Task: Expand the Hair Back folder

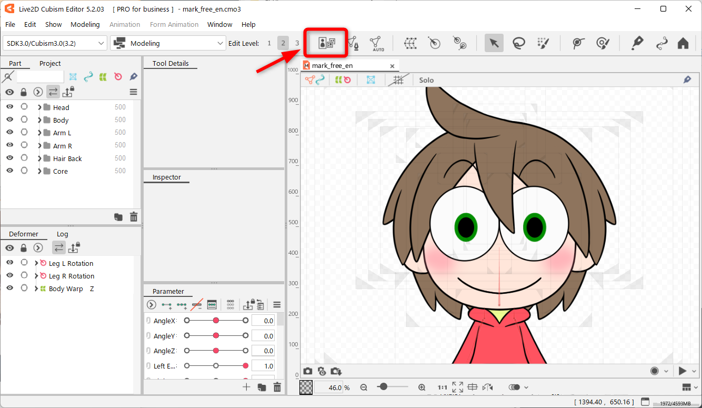Action: pos(39,158)
